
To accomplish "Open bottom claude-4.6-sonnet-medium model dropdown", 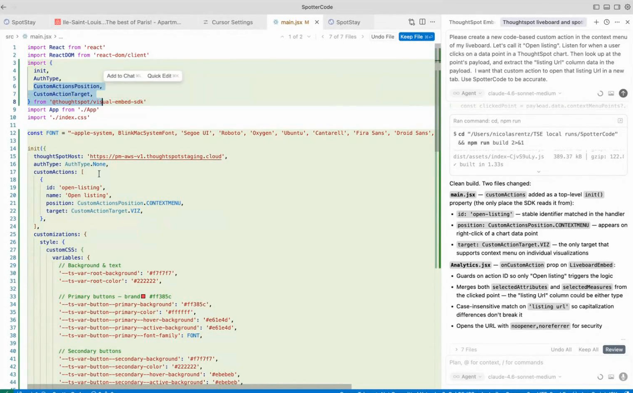I will (x=525, y=377).
